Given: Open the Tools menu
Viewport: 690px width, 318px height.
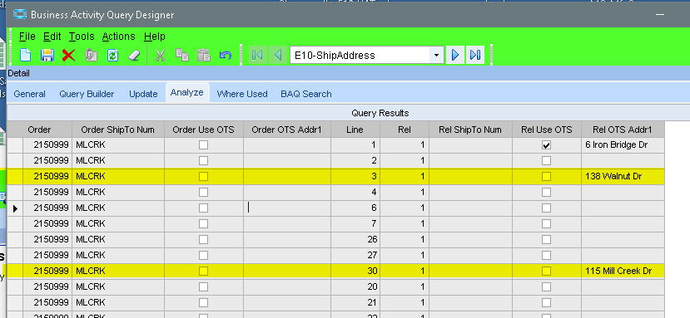Looking at the screenshot, I should [x=82, y=36].
